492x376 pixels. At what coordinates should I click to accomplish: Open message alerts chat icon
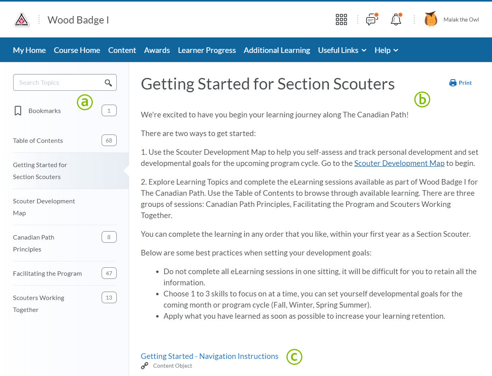coord(372,19)
